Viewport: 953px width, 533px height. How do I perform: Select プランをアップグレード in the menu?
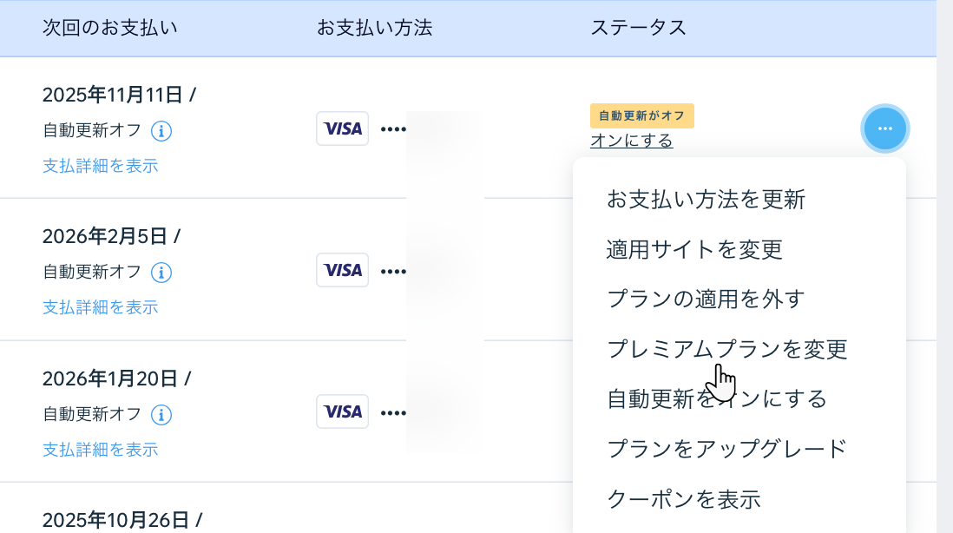click(728, 448)
